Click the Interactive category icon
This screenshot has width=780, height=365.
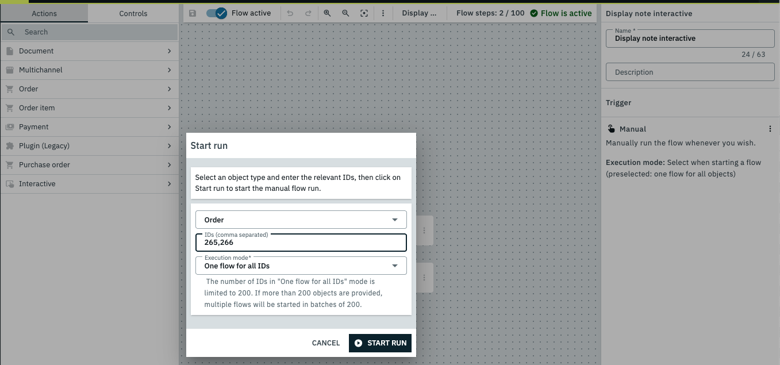[10, 184]
